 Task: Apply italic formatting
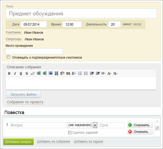tap(15, 73)
